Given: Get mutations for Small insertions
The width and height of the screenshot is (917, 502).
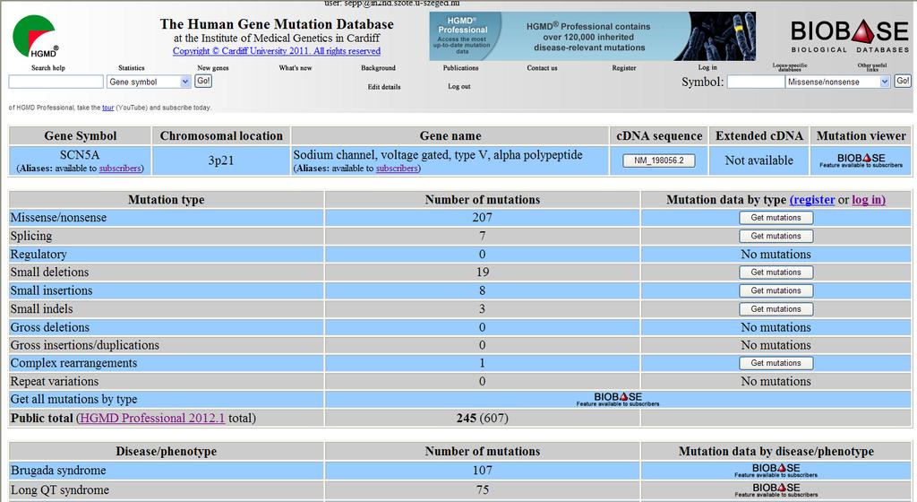Looking at the screenshot, I should coord(776,290).
